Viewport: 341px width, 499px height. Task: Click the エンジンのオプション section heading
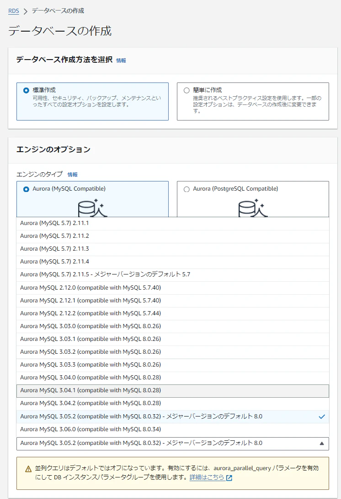click(x=53, y=149)
